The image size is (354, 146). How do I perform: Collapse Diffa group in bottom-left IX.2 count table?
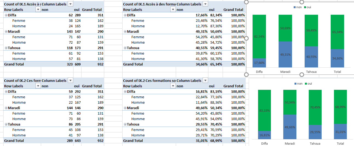click(x=6, y=92)
